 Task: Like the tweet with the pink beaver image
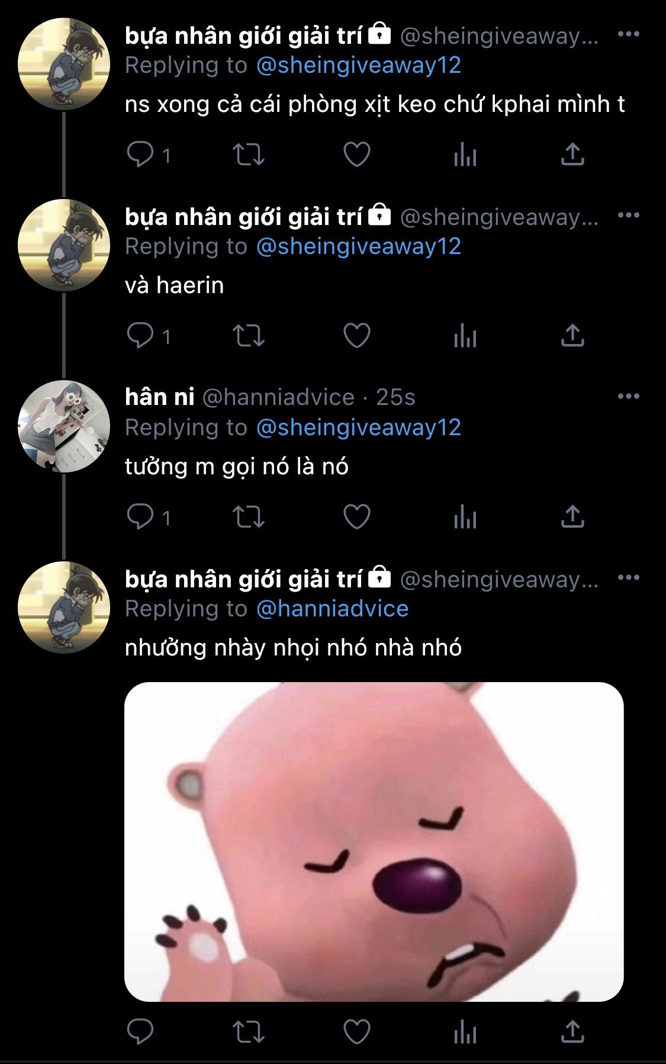pyautogui.click(x=357, y=1031)
